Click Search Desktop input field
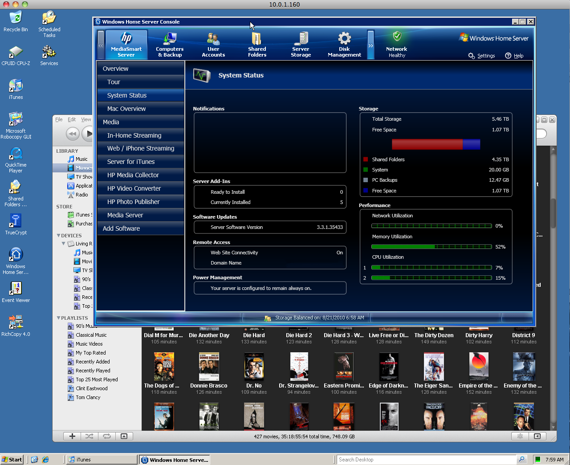The width and height of the screenshot is (570, 465). [x=427, y=460]
